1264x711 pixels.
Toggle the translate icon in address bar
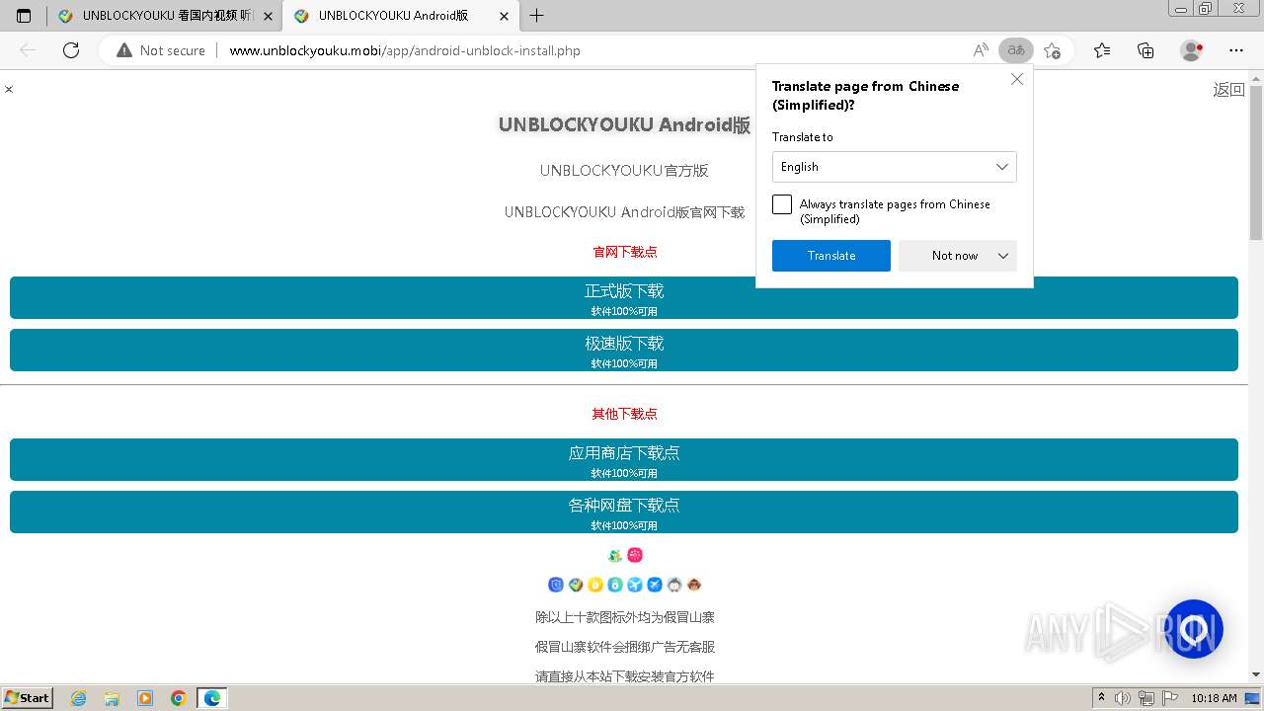click(x=1016, y=50)
